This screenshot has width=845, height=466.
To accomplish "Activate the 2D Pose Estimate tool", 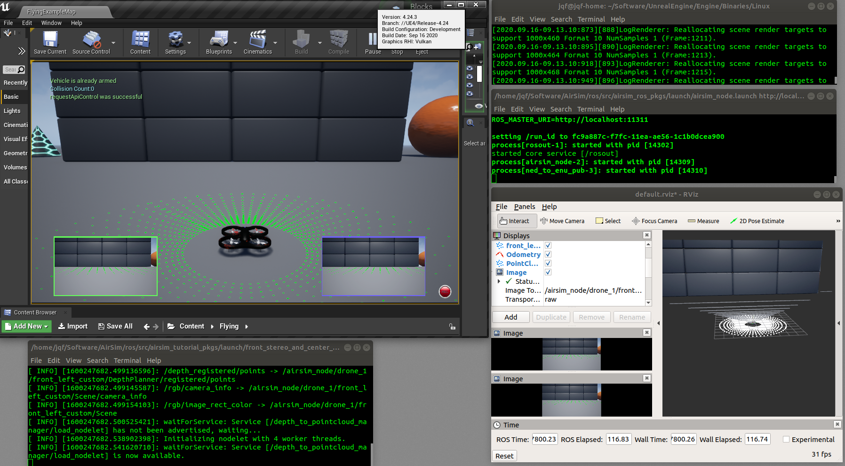I will pyautogui.click(x=757, y=221).
